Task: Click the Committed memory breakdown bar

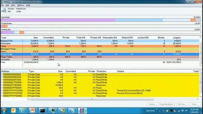Action: pyautogui.click(x=101, y=20)
